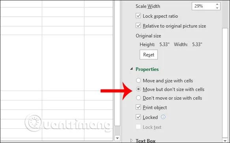Click the worksheet vertical scrollbar thumb
230x143 pixels.
click(117, 63)
